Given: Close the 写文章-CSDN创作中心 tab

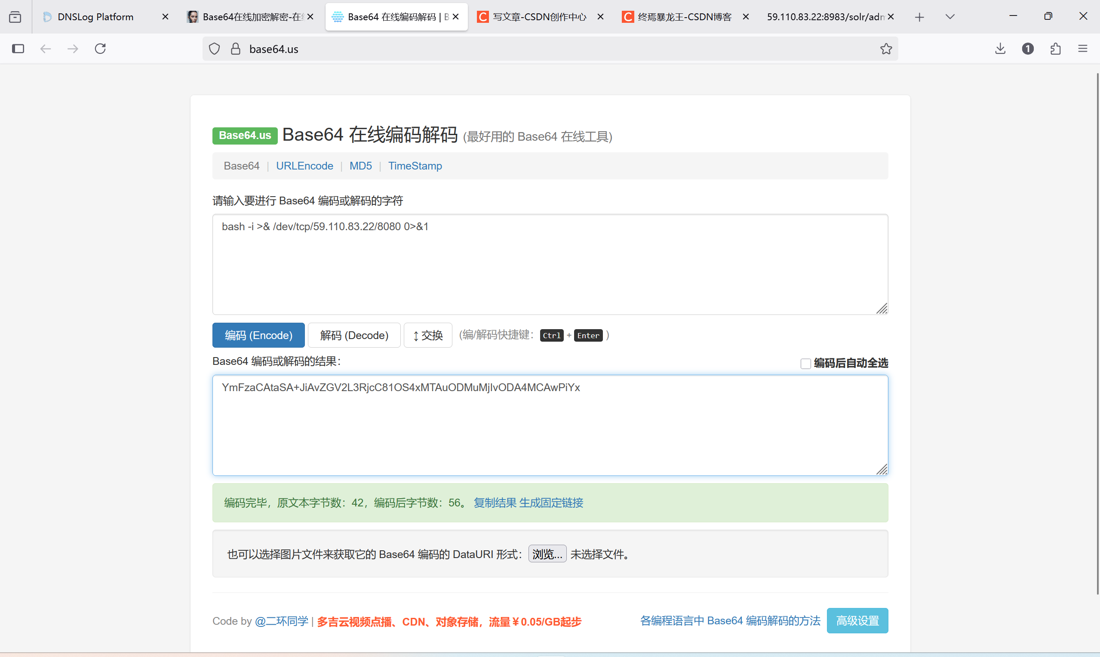Looking at the screenshot, I should [x=600, y=17].
